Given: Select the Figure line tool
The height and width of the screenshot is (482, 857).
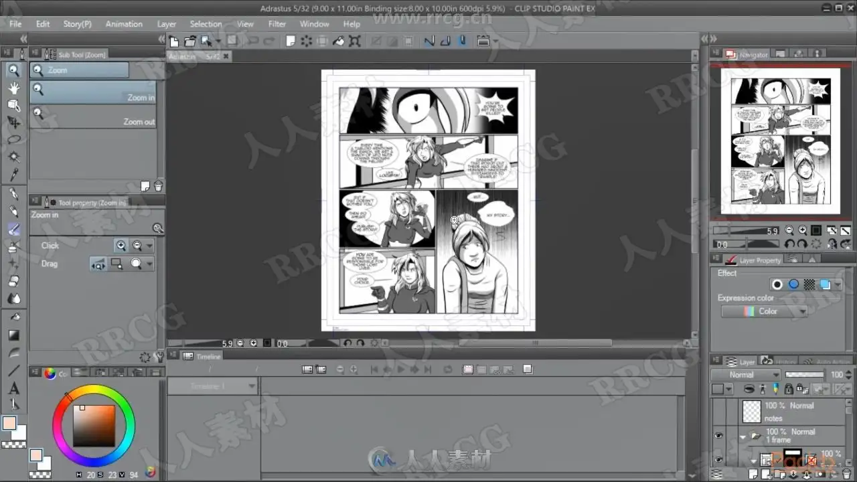Looking at the screenshot, I should [13, 370].
